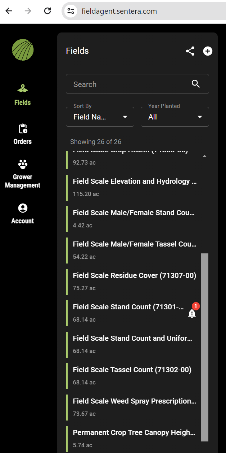Image resolution: width=226 pixels, height=453 pixels.
Task: Click the browser back arrow
Action: [x=9, y=11]
